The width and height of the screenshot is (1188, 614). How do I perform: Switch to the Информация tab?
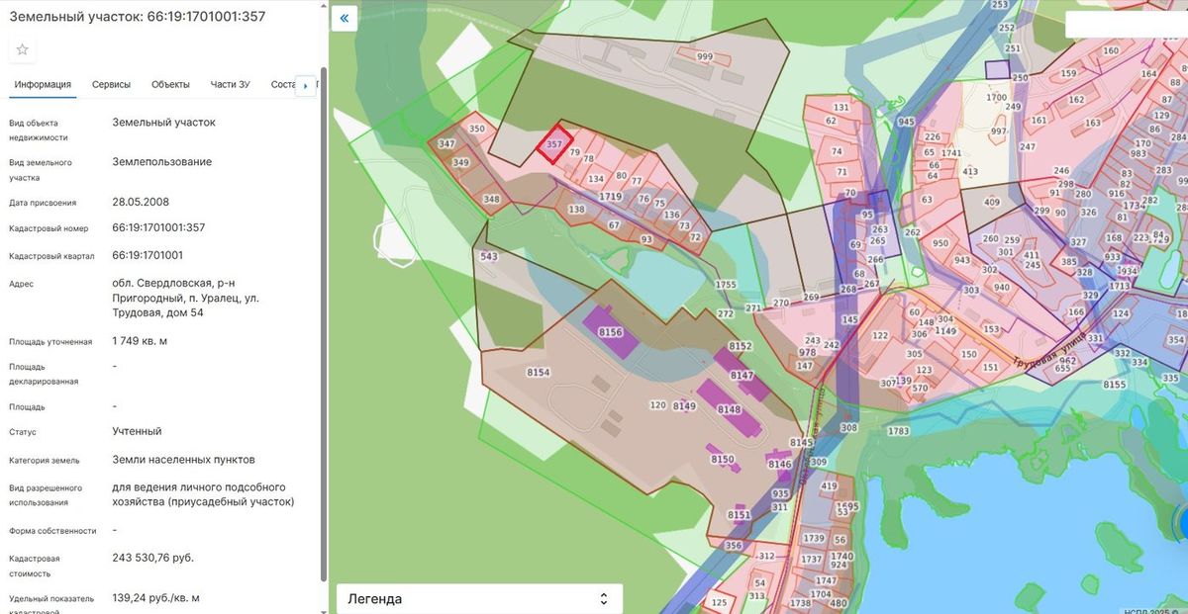tap(43, 84)
